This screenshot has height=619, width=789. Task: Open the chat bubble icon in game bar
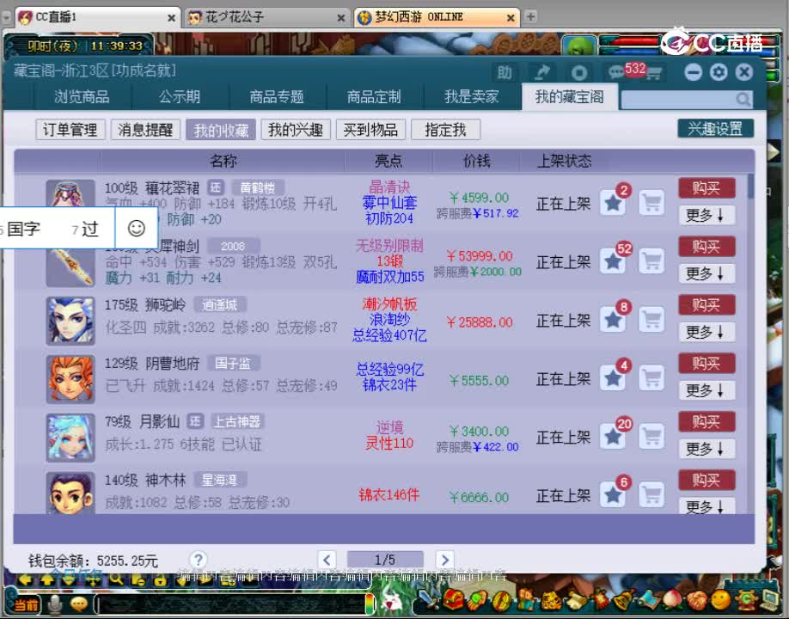point(79,604)
